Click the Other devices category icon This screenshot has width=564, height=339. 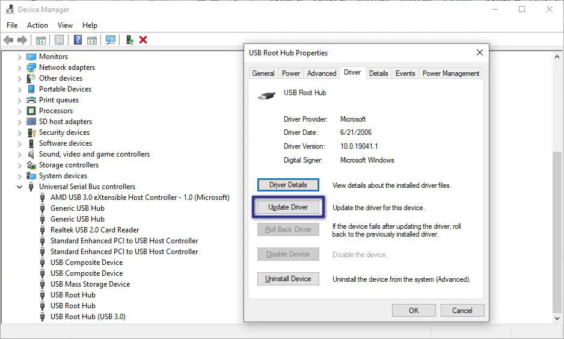coord(31,78)
